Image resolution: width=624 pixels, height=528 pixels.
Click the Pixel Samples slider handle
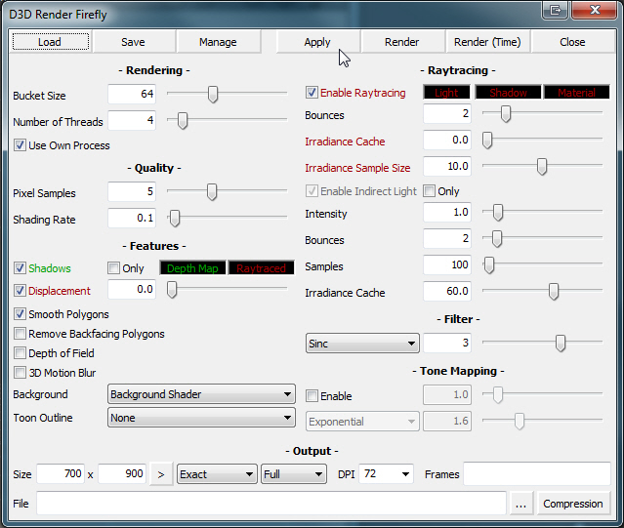(x=212, y=192)
